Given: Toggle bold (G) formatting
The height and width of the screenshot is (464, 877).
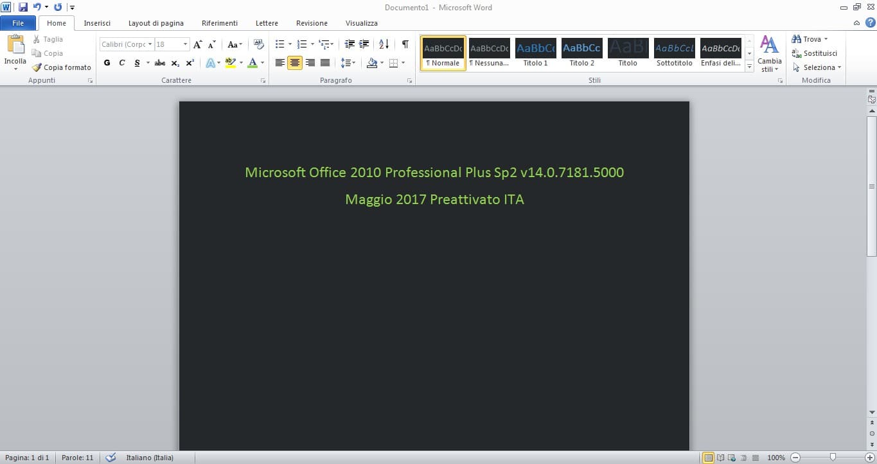Looking at the screenshot, I should pyautogui.click(x=107, y=63).
